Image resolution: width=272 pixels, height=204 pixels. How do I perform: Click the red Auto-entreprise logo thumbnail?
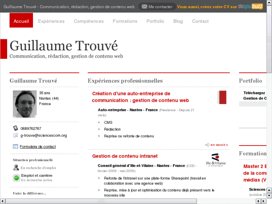[x=222, y=97]
